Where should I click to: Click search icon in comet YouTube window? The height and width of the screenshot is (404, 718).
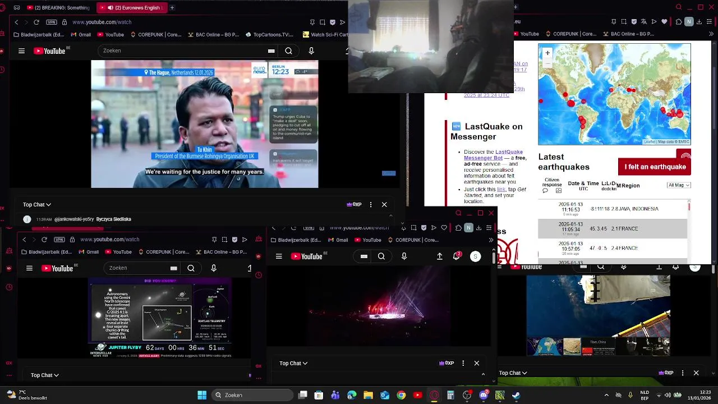click(191, 268)
